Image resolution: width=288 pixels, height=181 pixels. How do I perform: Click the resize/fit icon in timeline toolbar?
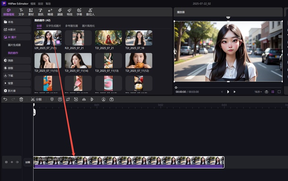point(76,99)
